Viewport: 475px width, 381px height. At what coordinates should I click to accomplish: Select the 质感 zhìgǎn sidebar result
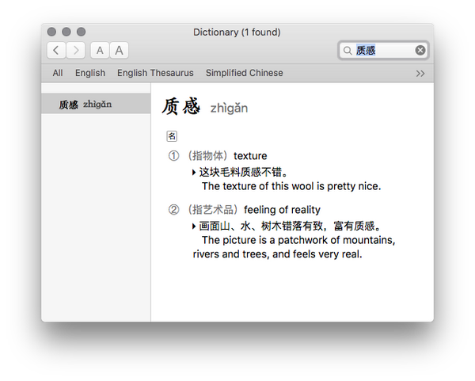pos(96,104)
